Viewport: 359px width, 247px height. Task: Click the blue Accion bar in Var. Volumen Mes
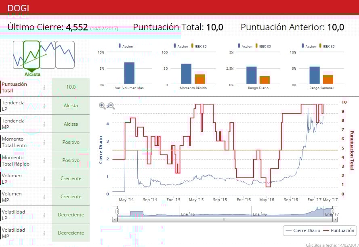[x=129, y=73]
